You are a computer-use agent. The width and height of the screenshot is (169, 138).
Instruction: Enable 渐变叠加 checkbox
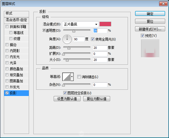pyautogui.click(x=7, y=75)
